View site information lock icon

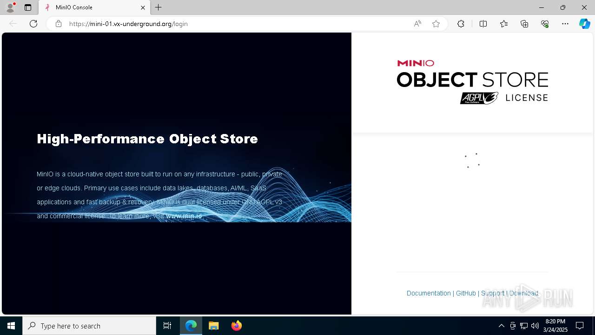tap(59, 24)
